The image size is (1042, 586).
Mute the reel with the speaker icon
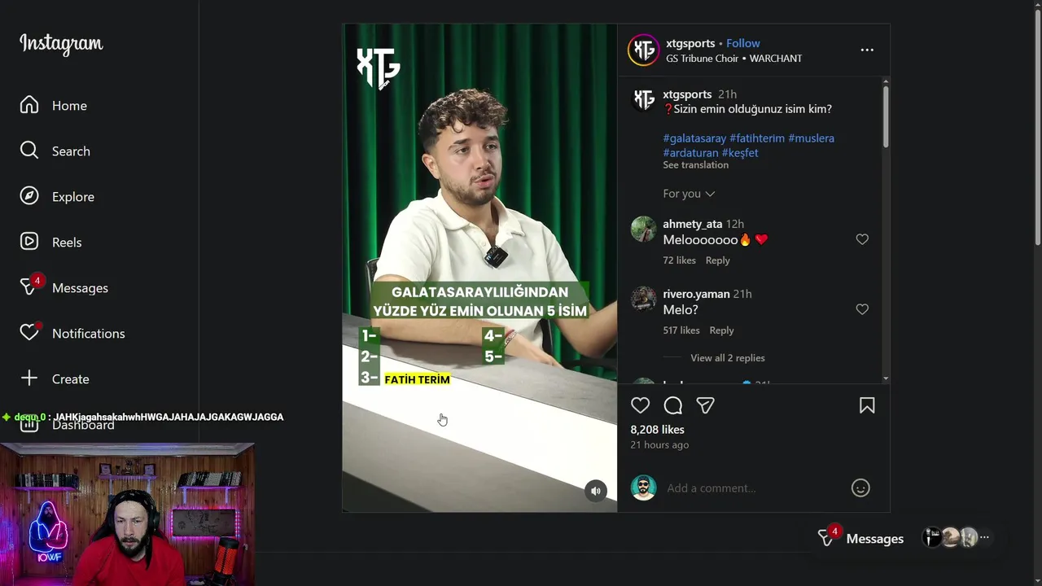pos(596,491)
